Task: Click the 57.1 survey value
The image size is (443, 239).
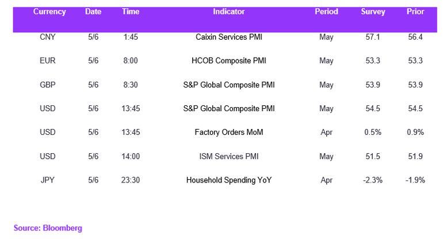Action: click(373, 37)
